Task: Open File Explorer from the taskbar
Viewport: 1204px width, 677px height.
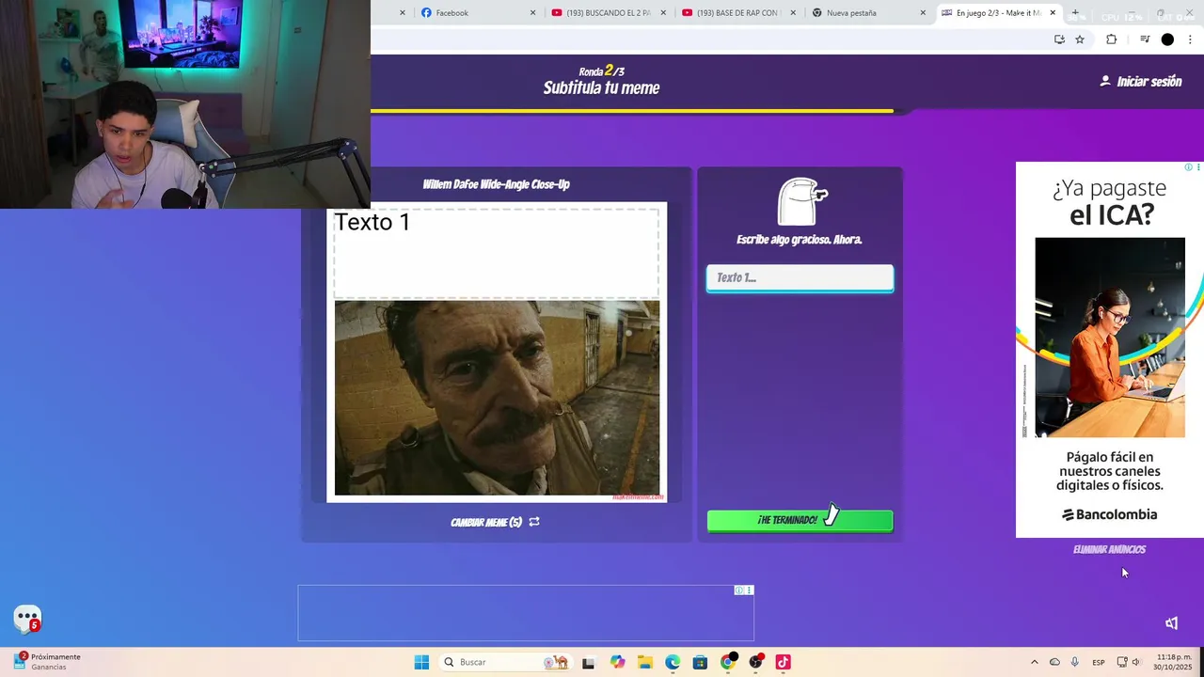Action: point(645,662)
